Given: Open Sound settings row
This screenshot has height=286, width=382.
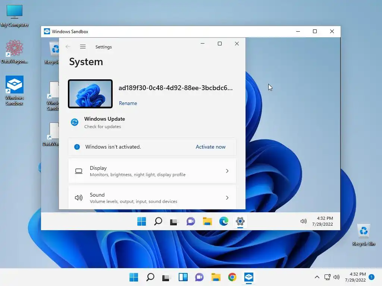Looking at the screenshot, I should tap(152, 197).
